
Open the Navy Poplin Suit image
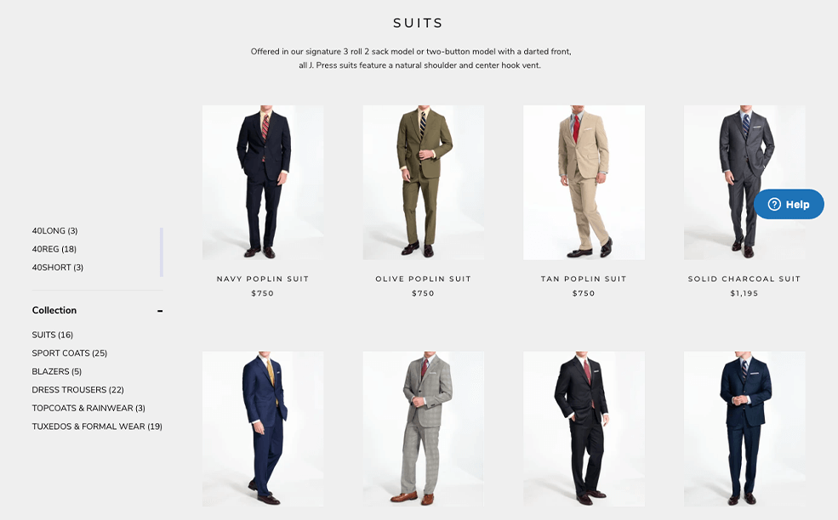click(263, 183)
